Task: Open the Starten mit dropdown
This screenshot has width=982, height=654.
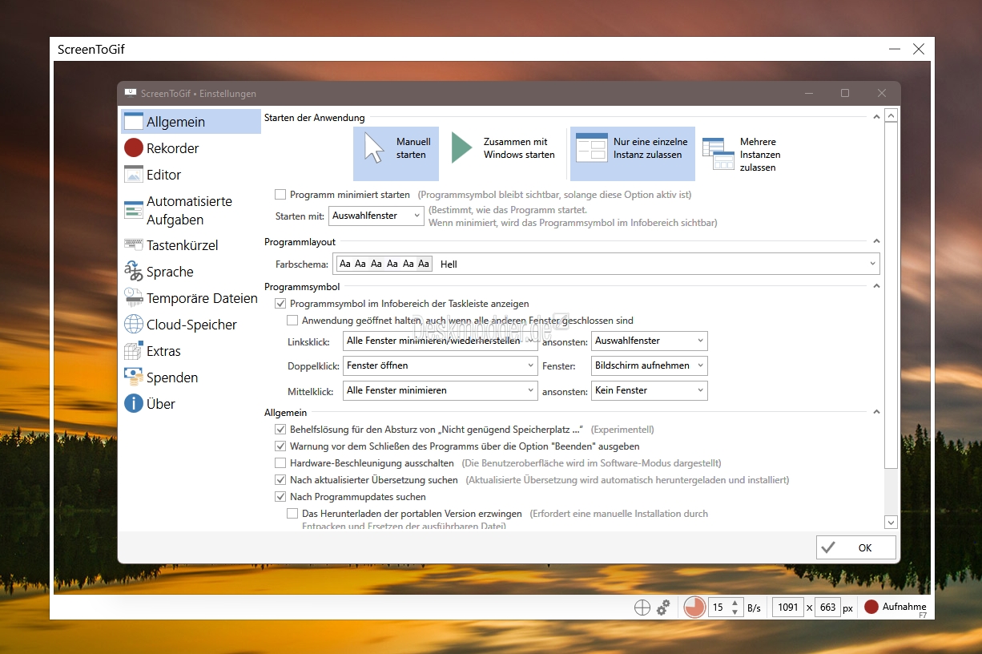Action: tap(376, 216)
